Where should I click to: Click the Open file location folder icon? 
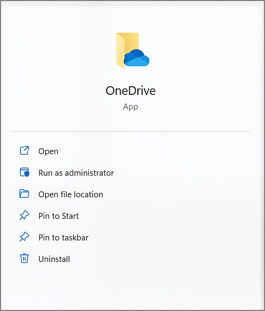24,193
